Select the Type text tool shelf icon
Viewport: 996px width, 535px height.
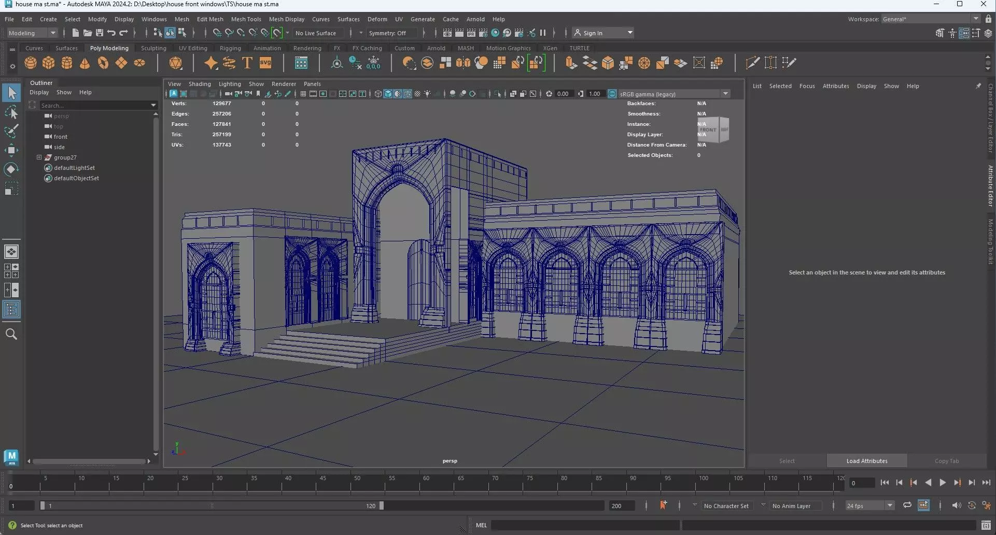[x=247, y=63]
